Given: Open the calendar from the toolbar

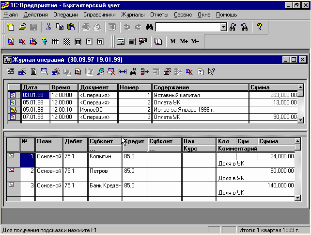Looking at the screenshot, I should [x=132, y=42].
